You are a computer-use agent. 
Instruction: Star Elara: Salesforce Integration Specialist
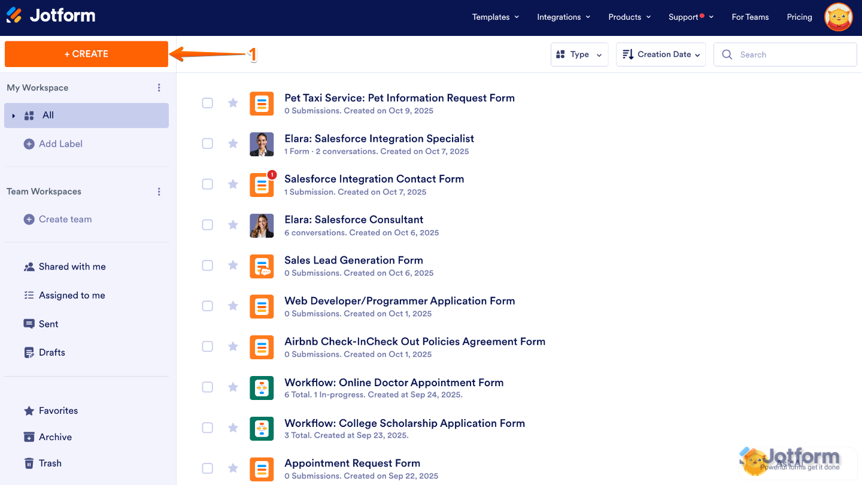[x=233, y=144]
